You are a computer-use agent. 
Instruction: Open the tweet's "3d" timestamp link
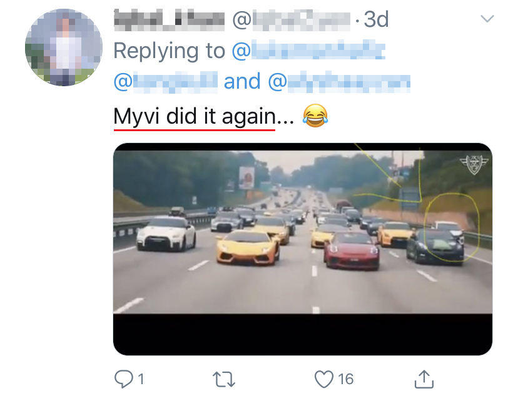(x=375, y=20)
